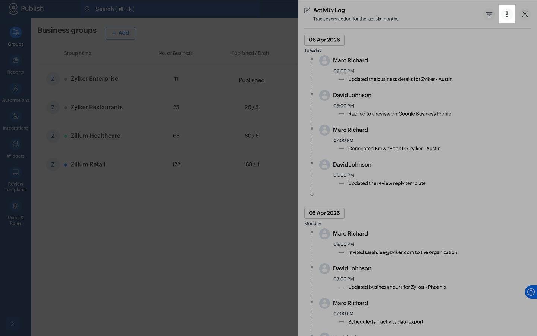Image resolution: width=537 pixels, height=336 pixels.
Task: Select the 06 Apr 2026 date label
Action: coord(324,40)
